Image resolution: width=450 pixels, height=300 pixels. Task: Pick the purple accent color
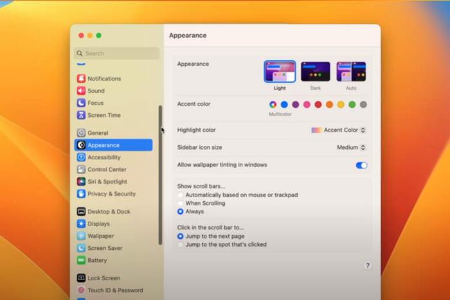click(296, 105)
